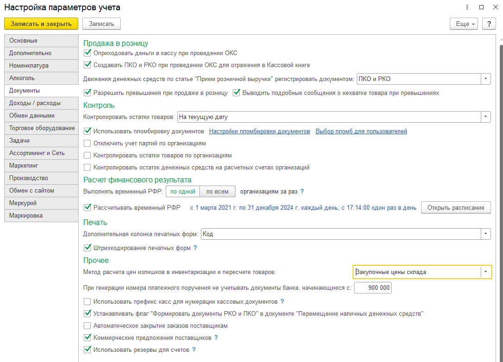Image resolution: width=503 pixels, height=362 pixels.
Task: Click 'Записать и закрыть' button
Action: [x=41, y=24]
